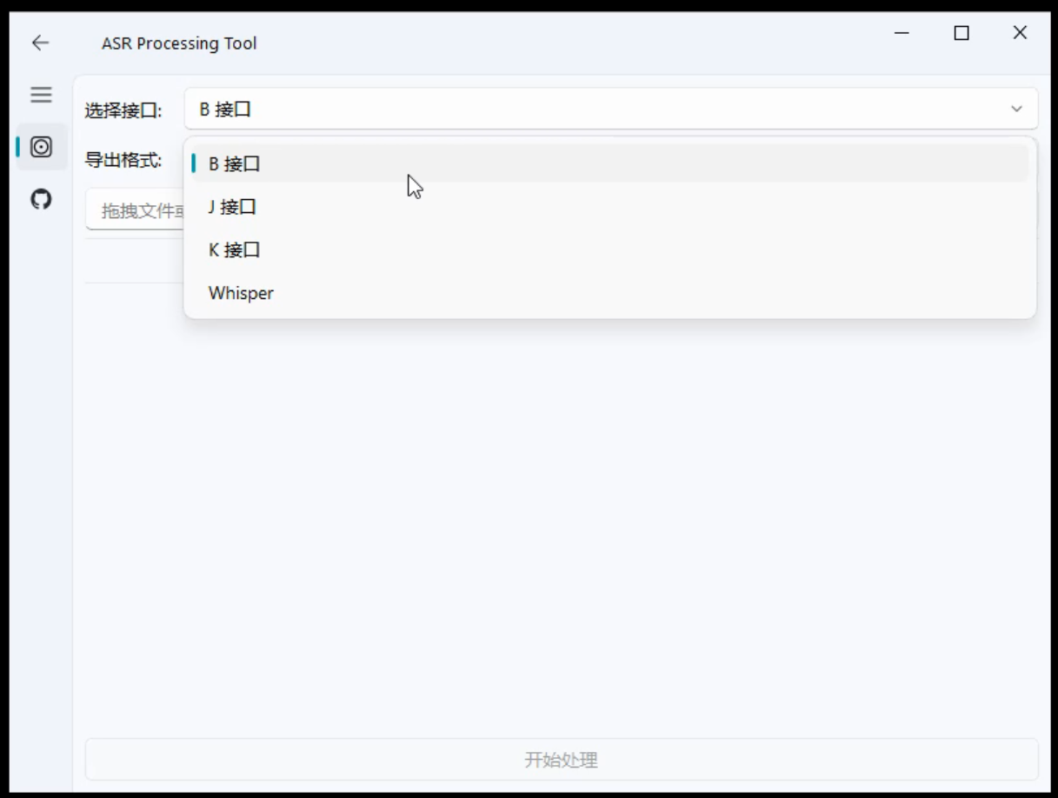Click the back arrow in title bar
1058x798 pixels.
tap(40, 43)
